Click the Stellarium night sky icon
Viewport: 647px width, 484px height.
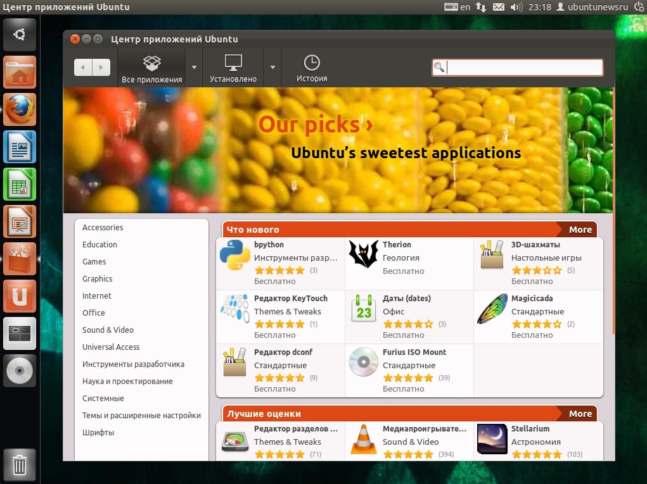pos(492,439)
